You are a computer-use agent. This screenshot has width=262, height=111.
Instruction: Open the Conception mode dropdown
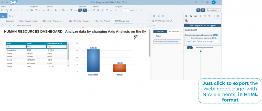pos(219,10)
